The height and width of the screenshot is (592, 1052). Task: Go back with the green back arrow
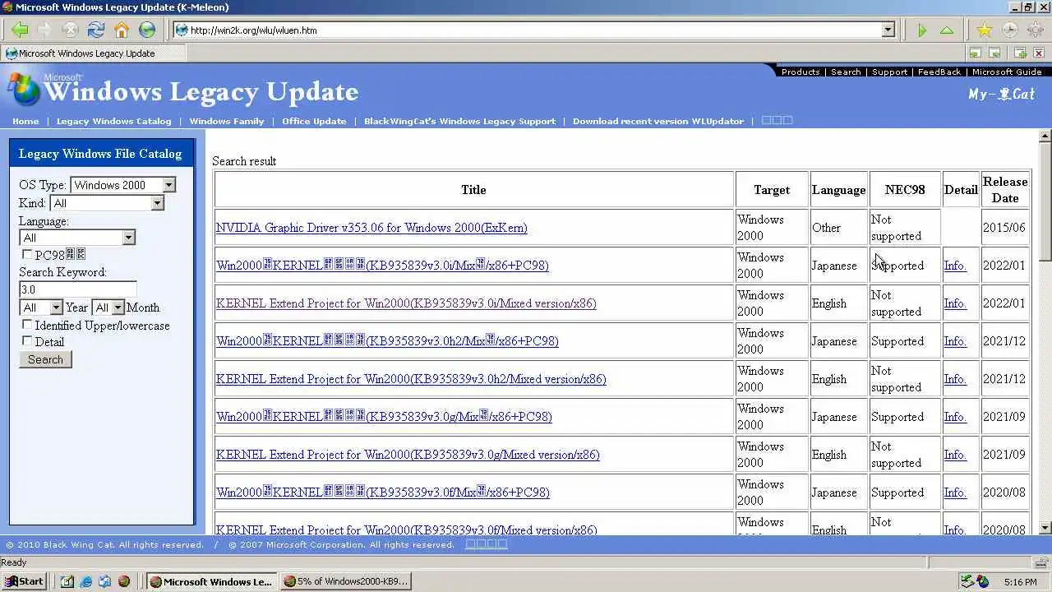[x=20, y=30]
